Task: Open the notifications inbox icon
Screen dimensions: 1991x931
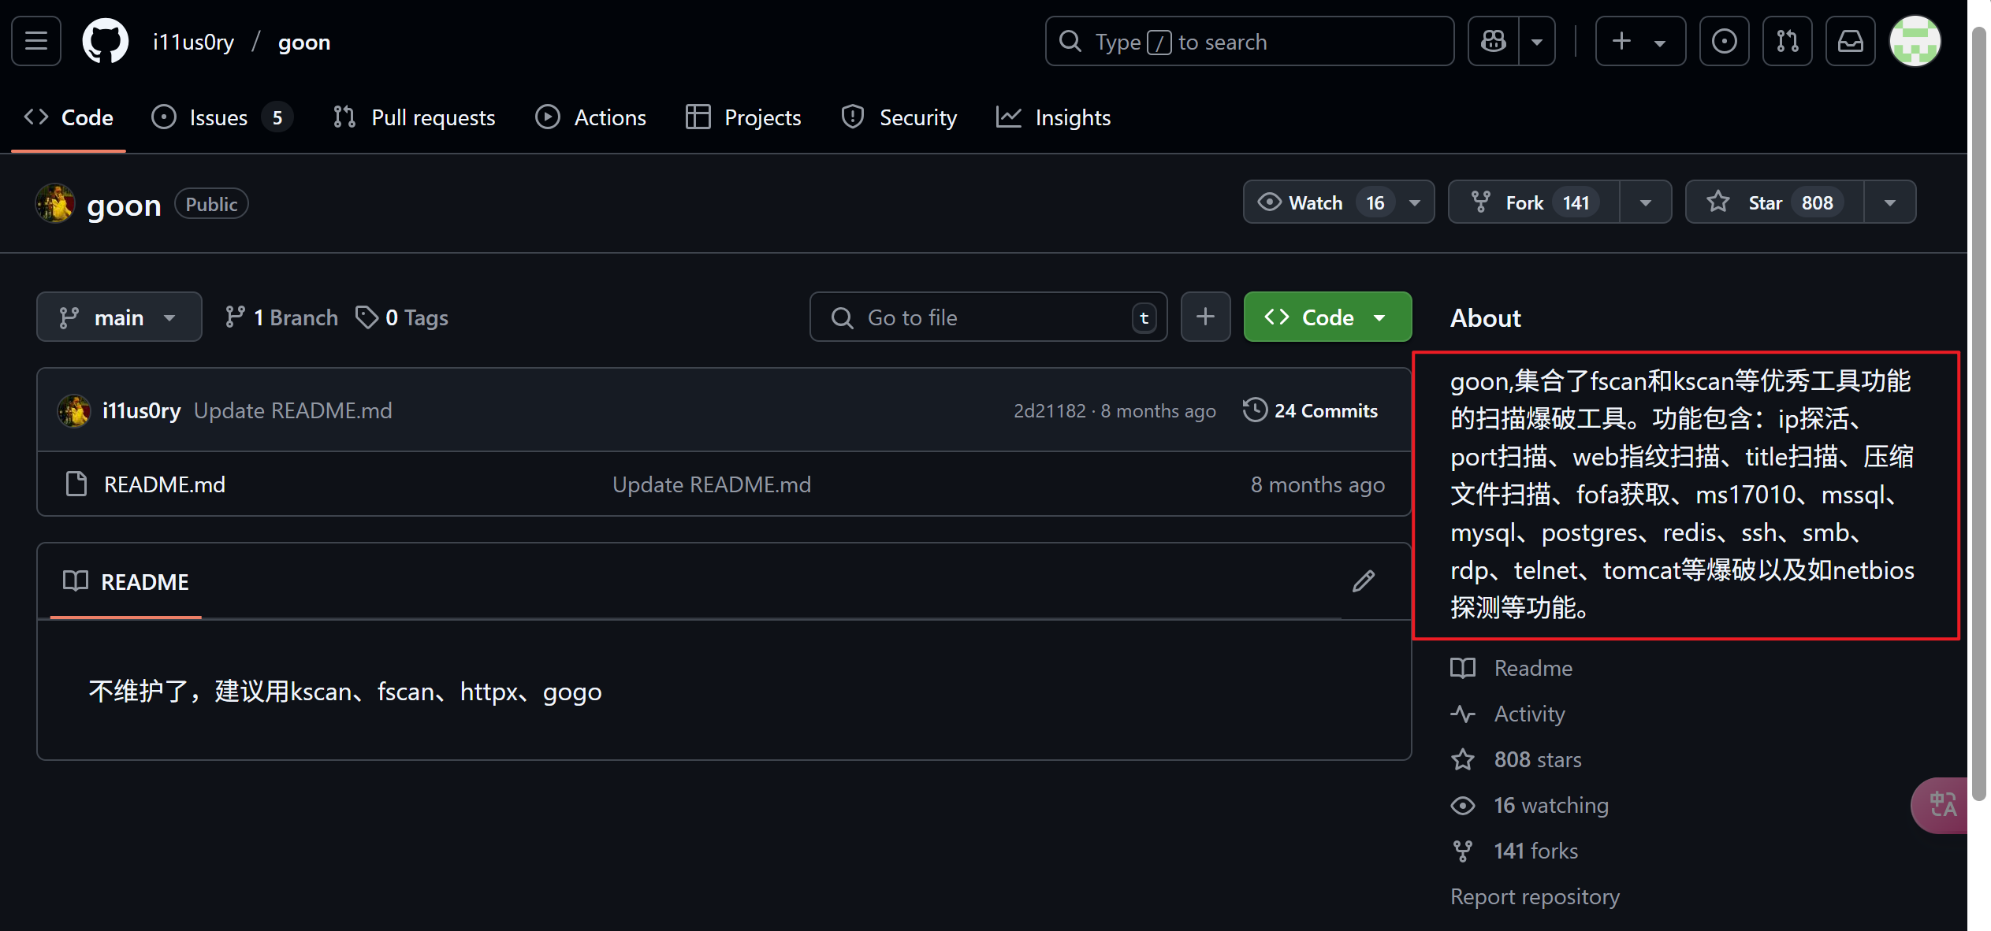Action: tap(1850, 41)
